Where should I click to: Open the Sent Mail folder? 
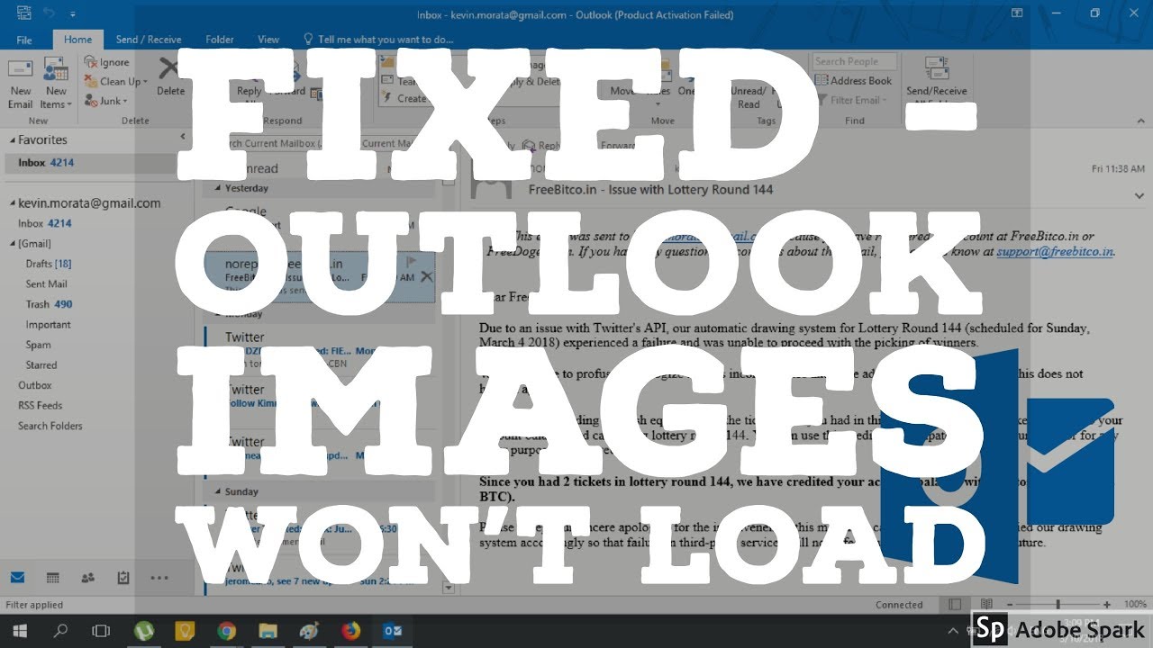tap(47, 284)
